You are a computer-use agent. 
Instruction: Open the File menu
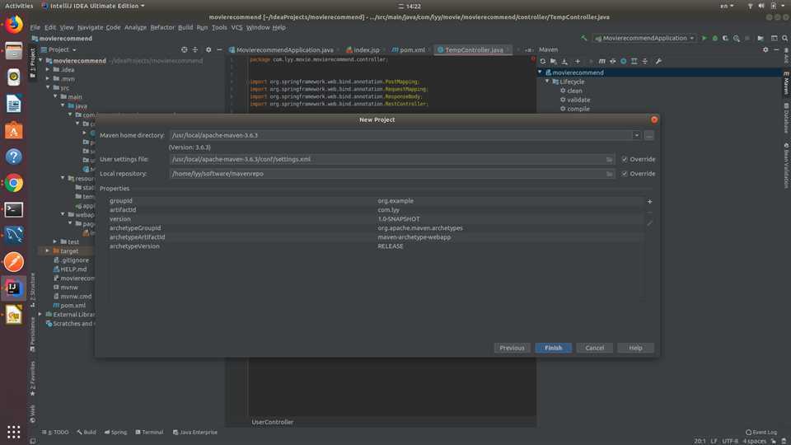(x=35, y=27)
